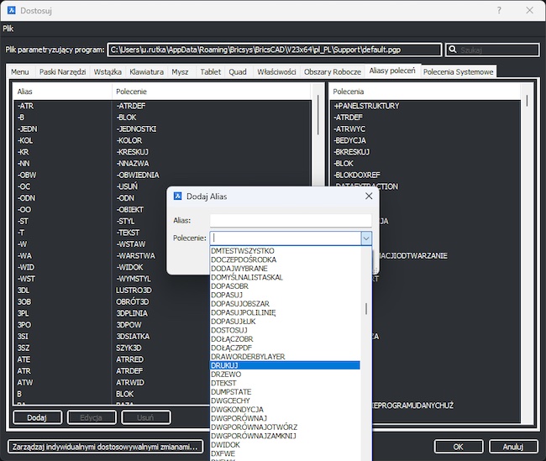The image size is (546, 461).
Task: Open the Plik menu
Action: coord(8,28)
